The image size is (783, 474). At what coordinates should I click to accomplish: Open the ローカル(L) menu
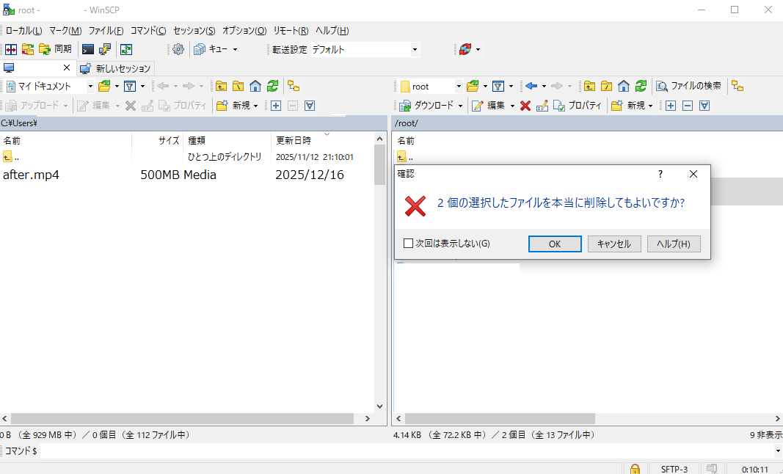pos(23,31)
